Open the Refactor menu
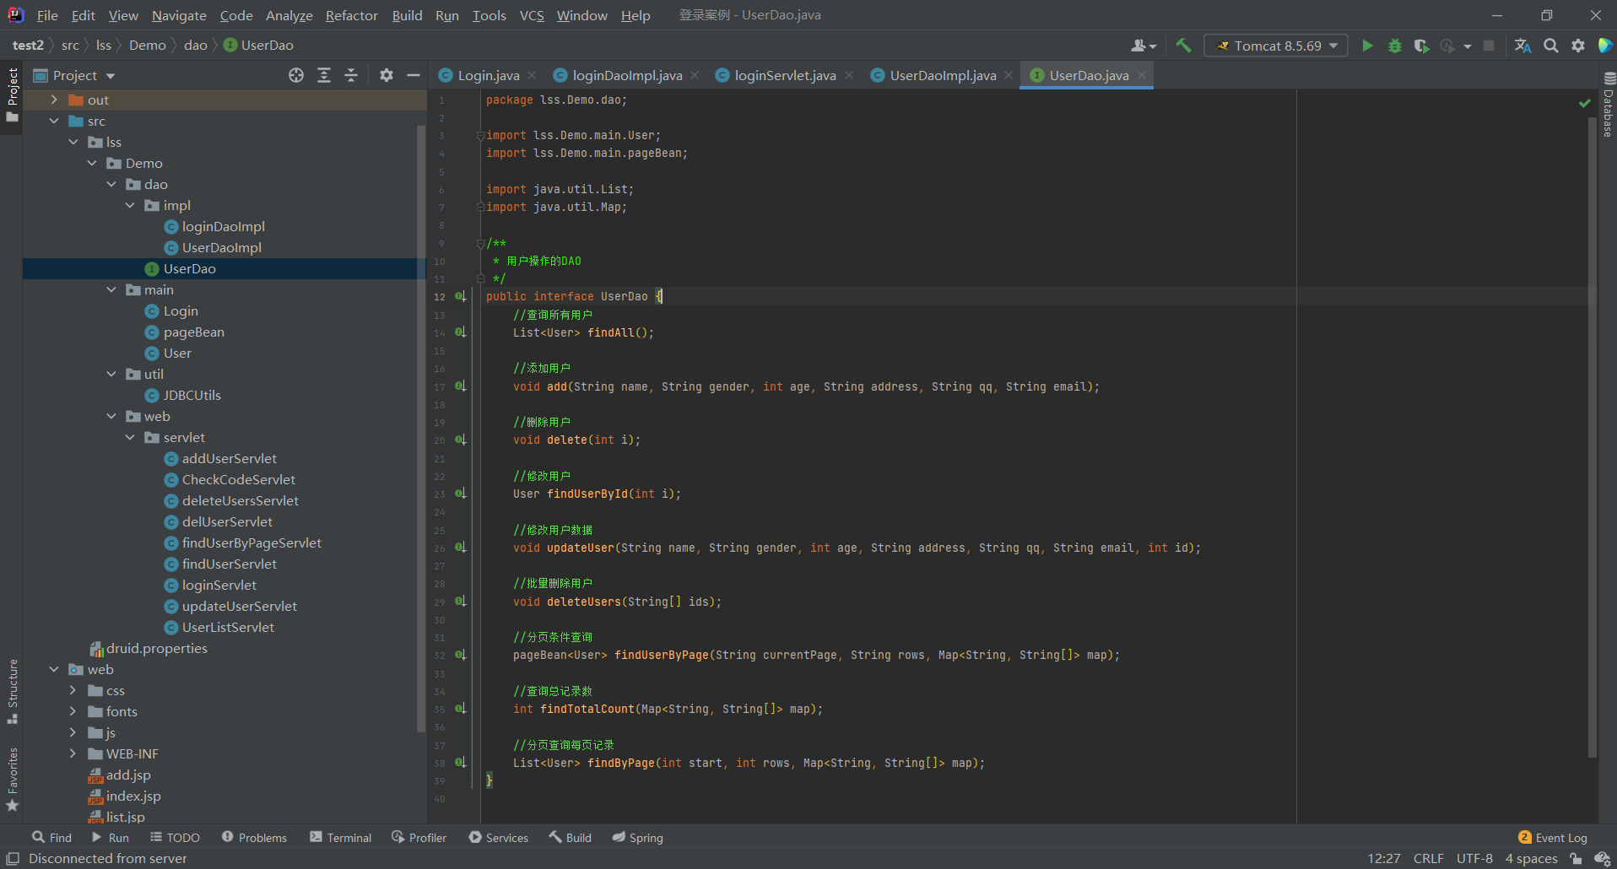Image resolution: width=1617 pixels, height=869 pixels. point(351,15)
